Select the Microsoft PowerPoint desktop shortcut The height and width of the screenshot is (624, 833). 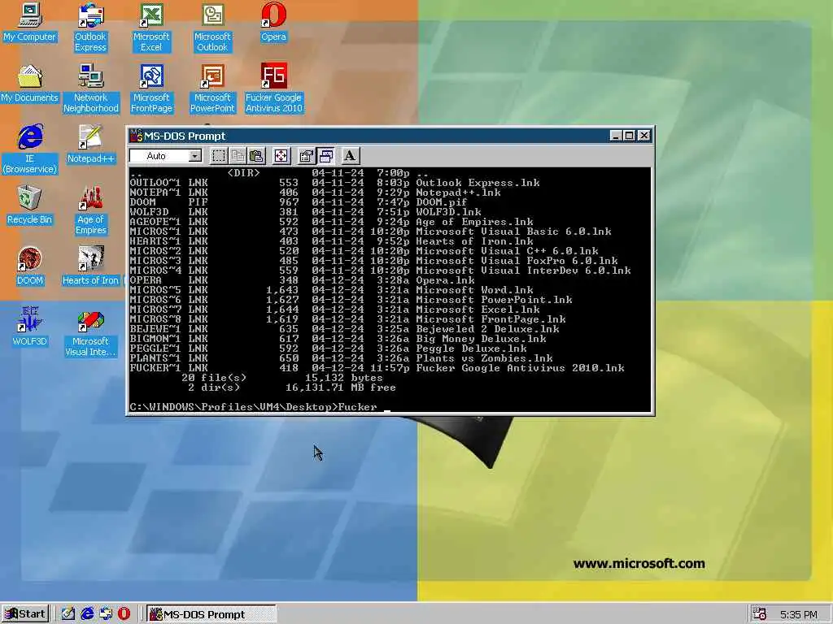212,89
